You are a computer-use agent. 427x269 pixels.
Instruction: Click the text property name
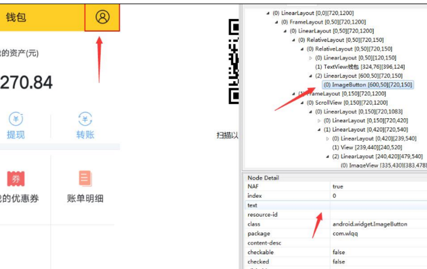click(252, 205)
